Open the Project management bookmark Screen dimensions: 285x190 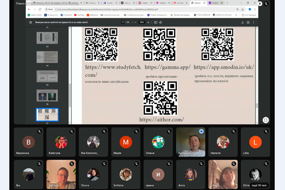pos(157,15)
